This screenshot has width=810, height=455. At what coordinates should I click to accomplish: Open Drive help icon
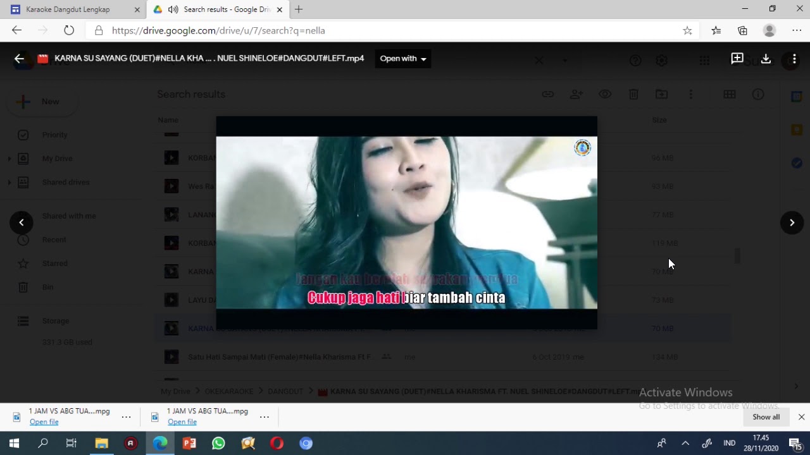pos(635,61)
